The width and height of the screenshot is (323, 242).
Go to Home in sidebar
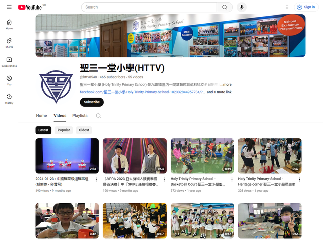coord(9,24)
